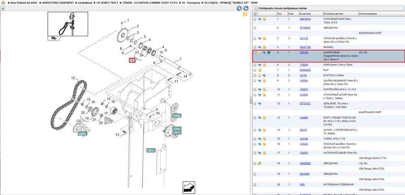The height and width of the screenshot is (195, 405).
Task: Click blue arrow icon in row 325106
Action: tap(264, 53)
